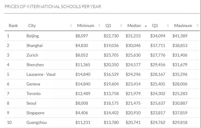201x128 pixels.
Task: Click Guangzhou in rank 10 row
Action: (36, 123)
